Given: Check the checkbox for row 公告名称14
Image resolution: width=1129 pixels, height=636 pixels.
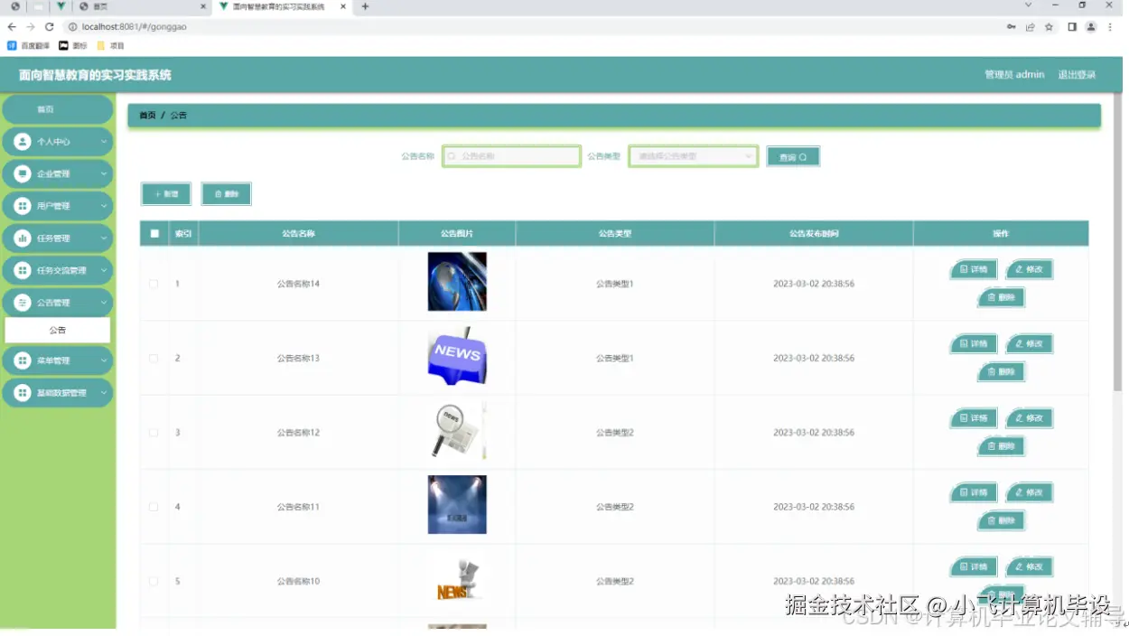Looking at the screenshot, I should (x=154, y=284).
